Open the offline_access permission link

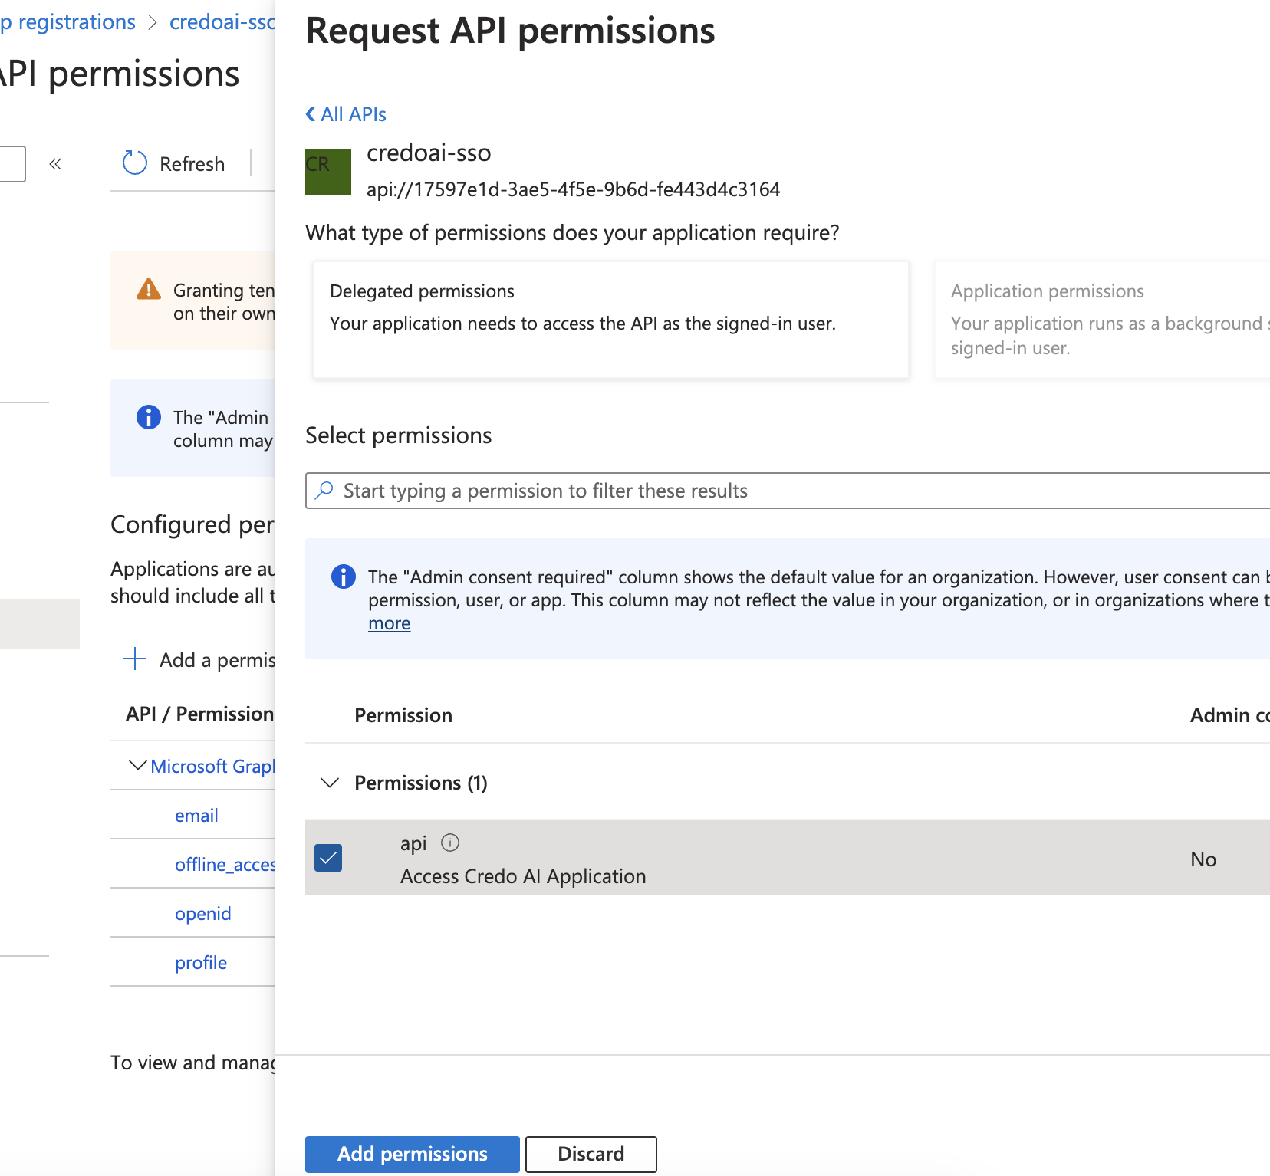[x=225, y=865]
